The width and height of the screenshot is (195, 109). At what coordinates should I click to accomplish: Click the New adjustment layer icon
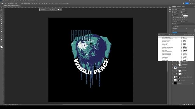pyautogui.click(x=186, y=104)
